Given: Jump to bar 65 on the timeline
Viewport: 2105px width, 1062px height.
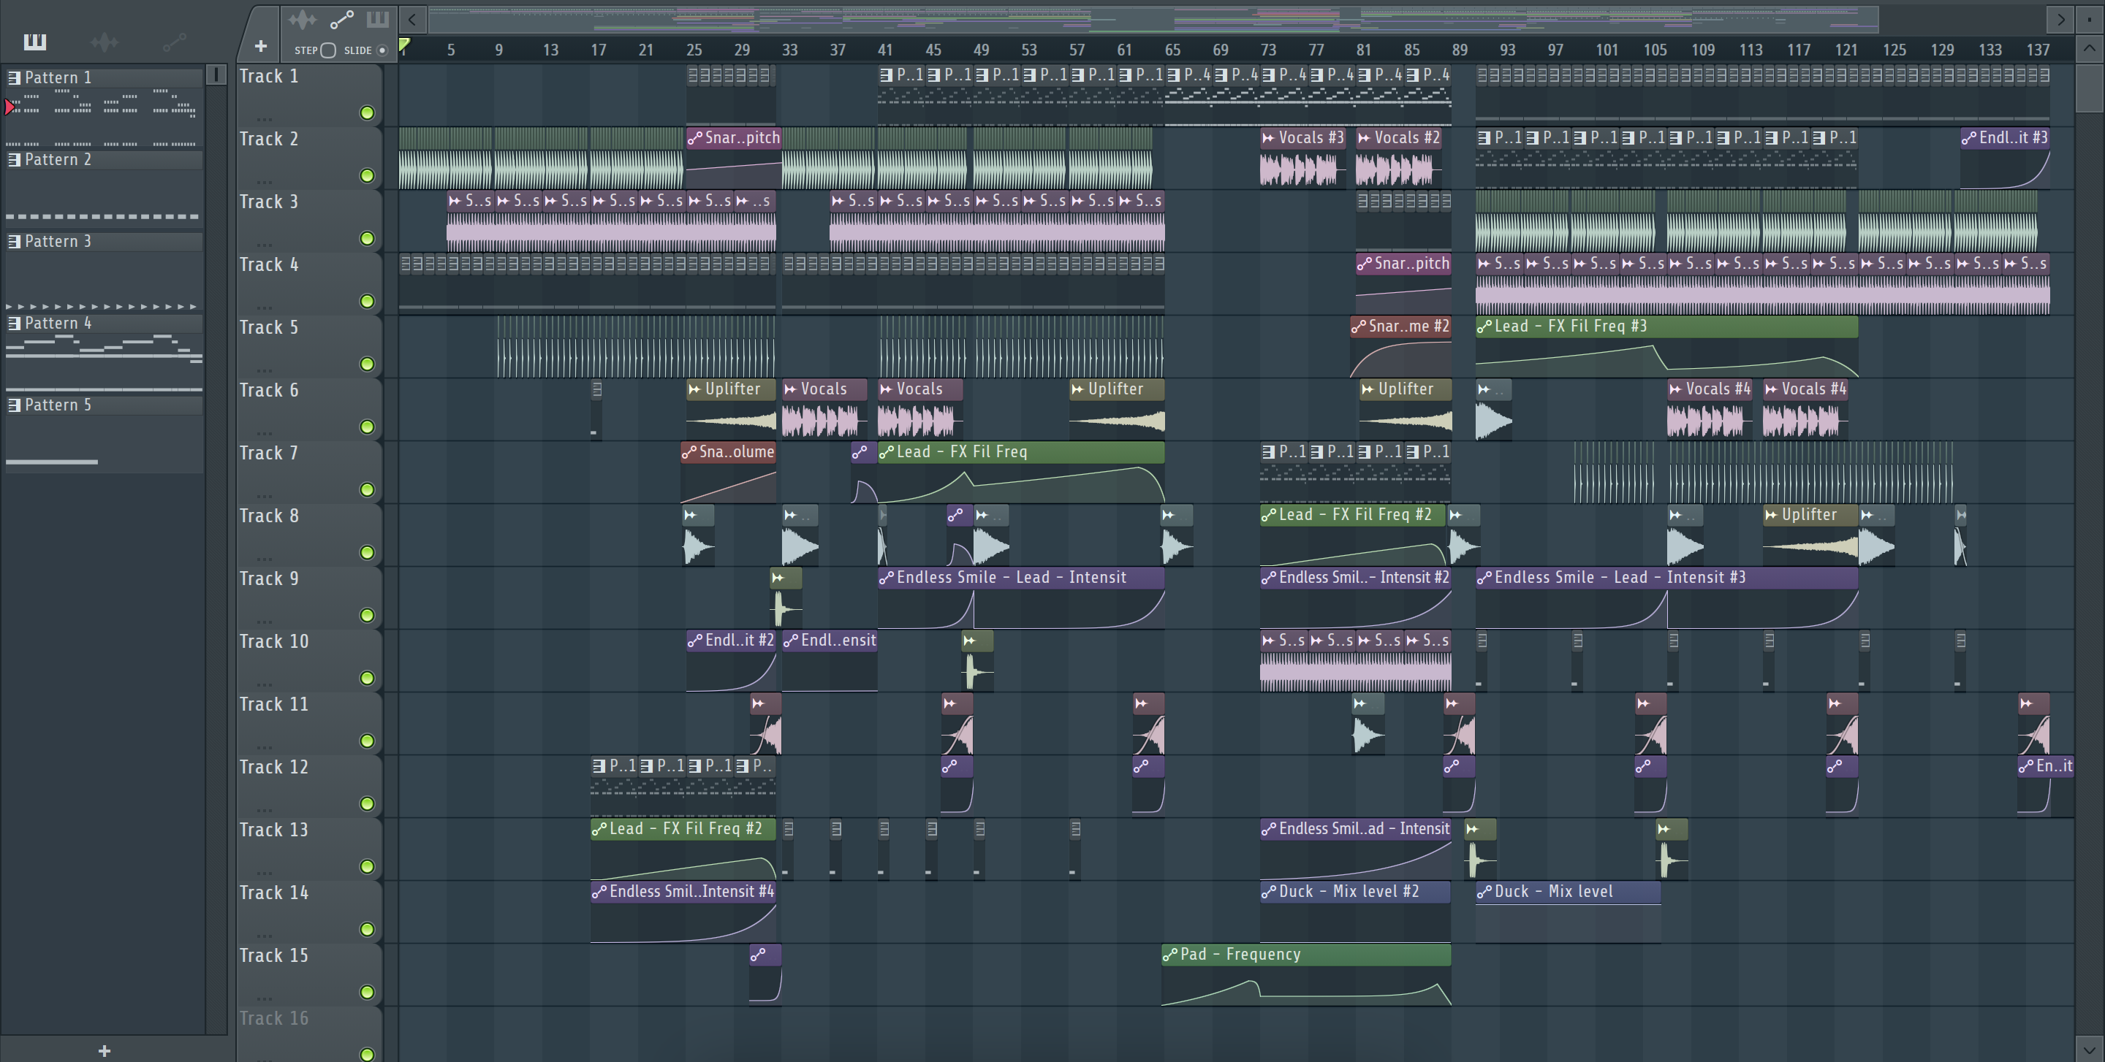Looking at the screenshot, I should 1172,50.
